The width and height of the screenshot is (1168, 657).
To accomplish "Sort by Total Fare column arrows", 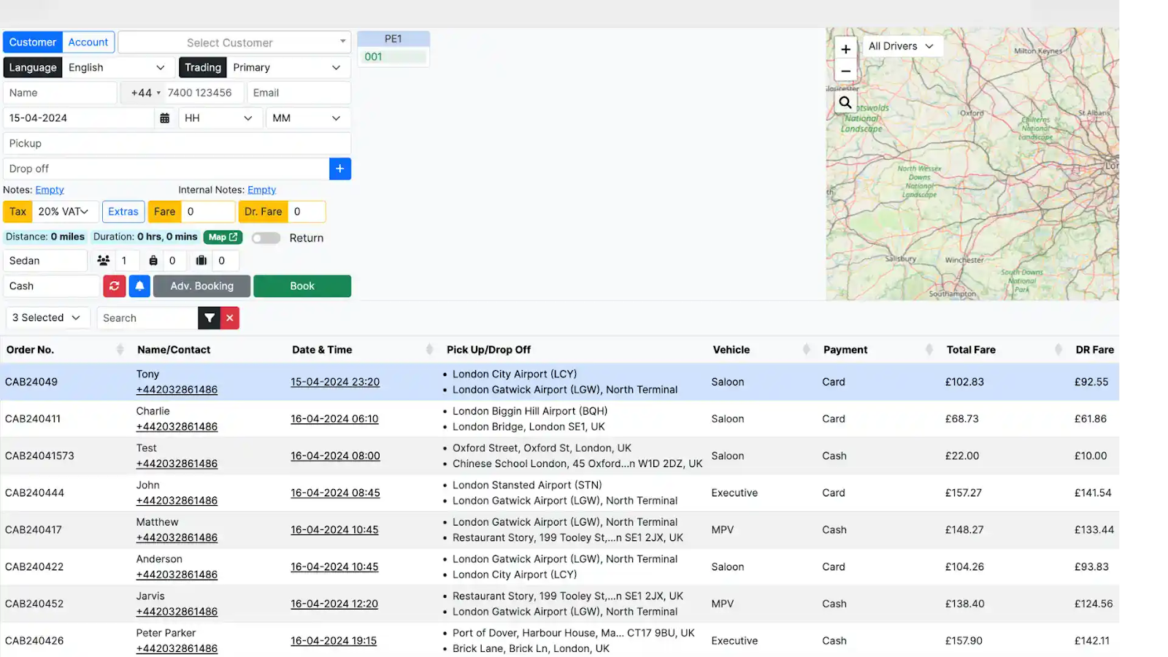I will [x=1058, y=350].
